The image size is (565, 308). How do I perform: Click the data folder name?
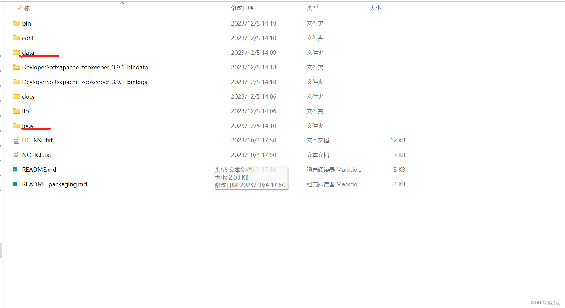pos(28,53)
